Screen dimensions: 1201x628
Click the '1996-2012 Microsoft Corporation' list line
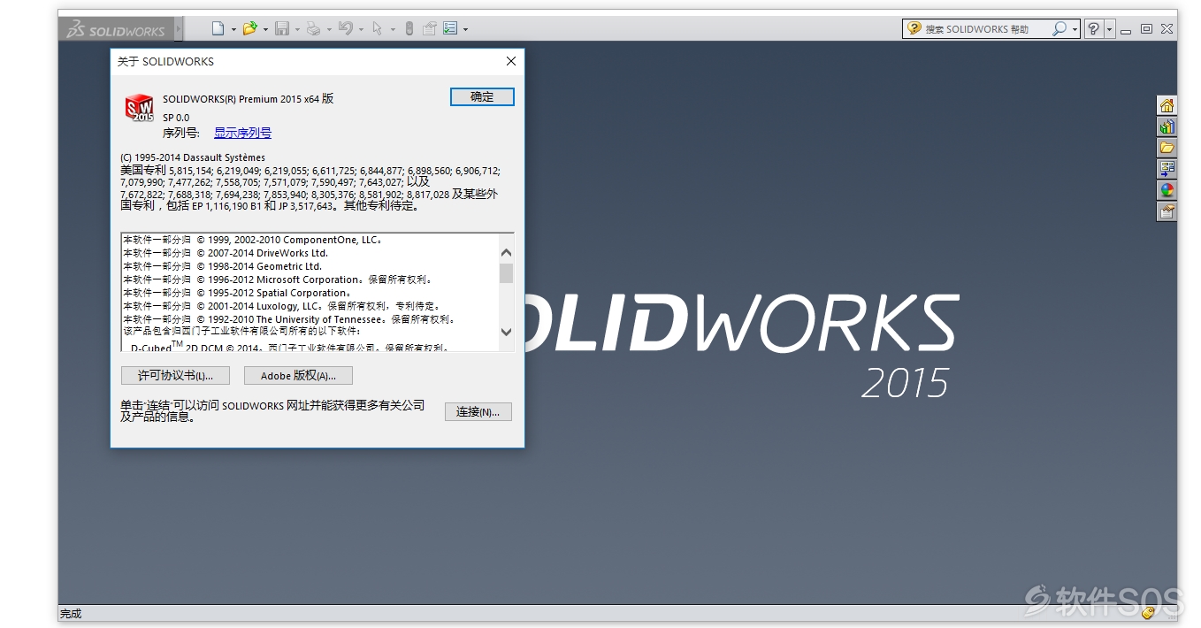278,280
